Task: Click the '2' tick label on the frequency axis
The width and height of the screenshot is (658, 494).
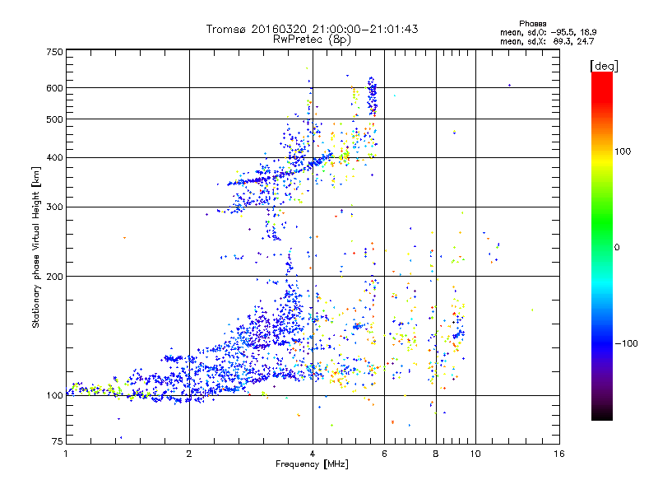Action: pos(189,454)
